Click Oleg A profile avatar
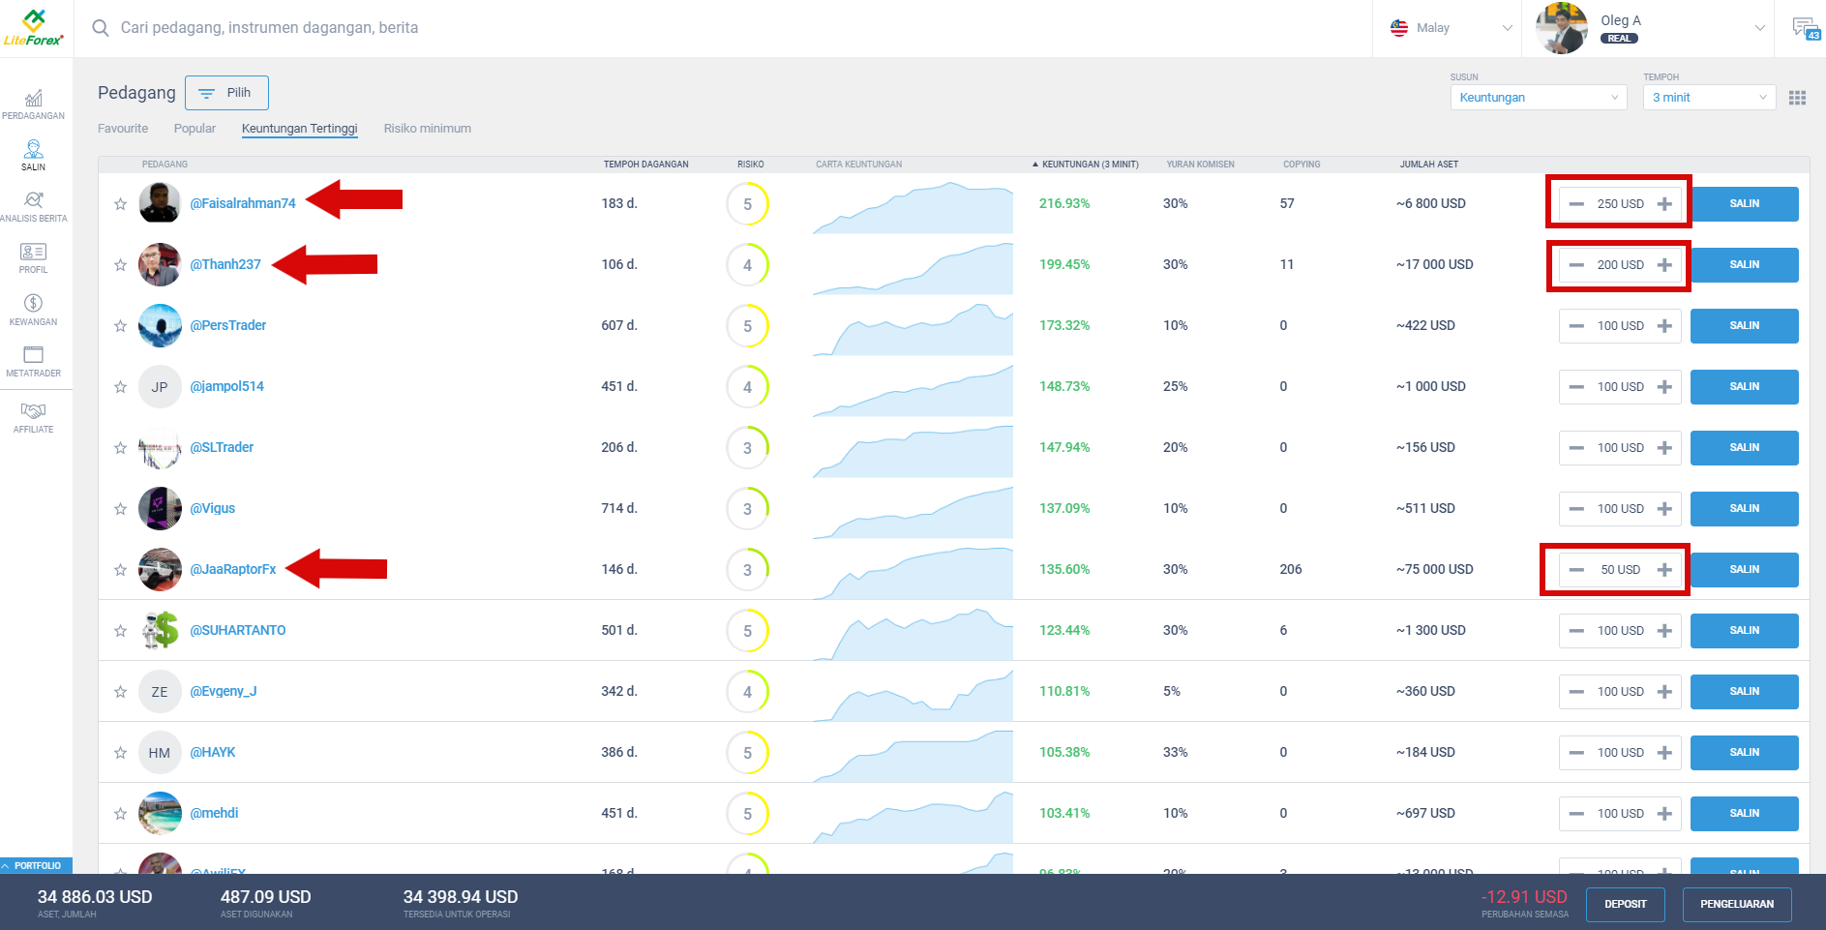 pos(1561,28)
